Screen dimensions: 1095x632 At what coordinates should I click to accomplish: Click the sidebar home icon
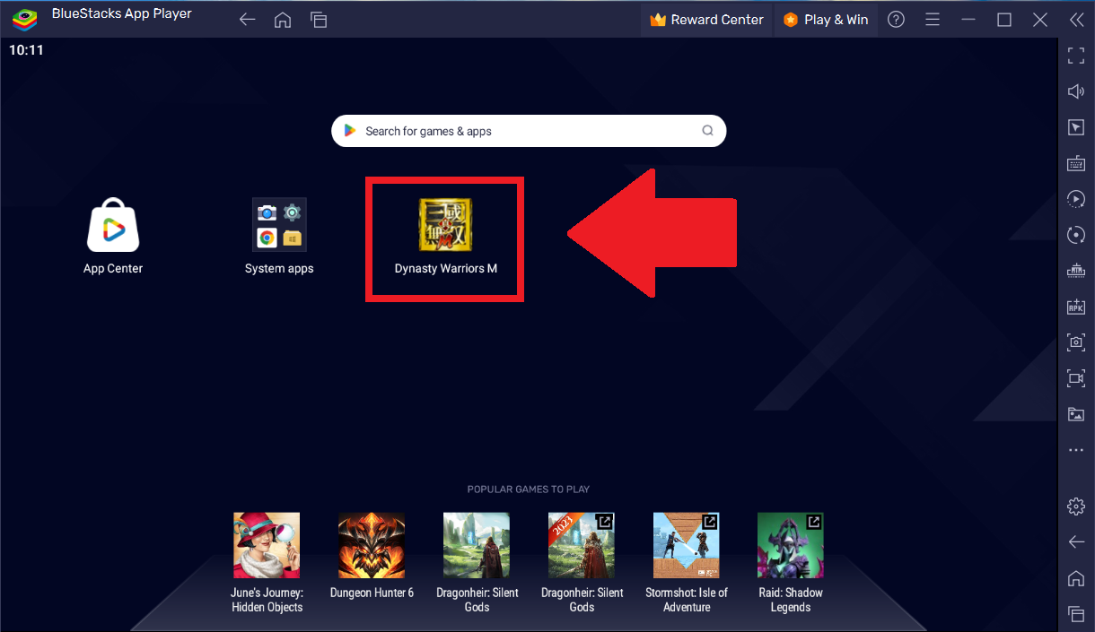point(1076,578)
